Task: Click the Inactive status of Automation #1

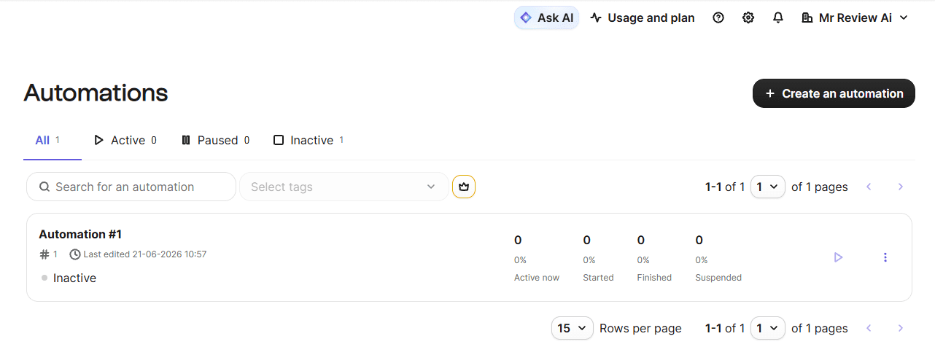Action: click(x=69, y=278)
